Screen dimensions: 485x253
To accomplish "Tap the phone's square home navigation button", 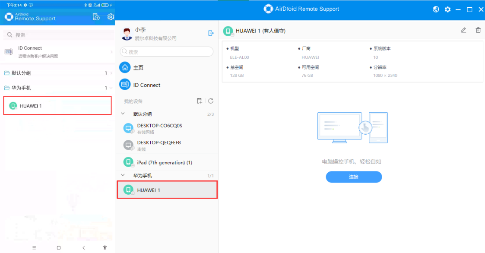I will tap(59, 248).
